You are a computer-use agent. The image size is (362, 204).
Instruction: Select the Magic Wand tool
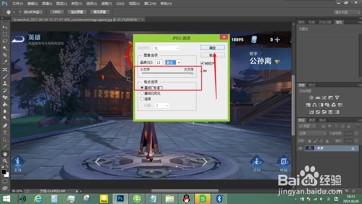click(5, 48)
